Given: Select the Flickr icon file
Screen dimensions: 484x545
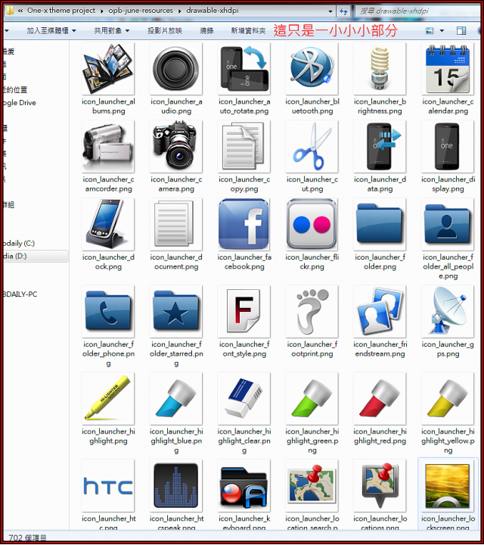Looking at the screenshot, I should (x=312, y=225).
